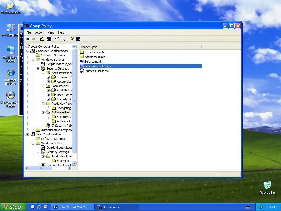
Task: Click the Enforcement policy icon
Action: (82, 61)
